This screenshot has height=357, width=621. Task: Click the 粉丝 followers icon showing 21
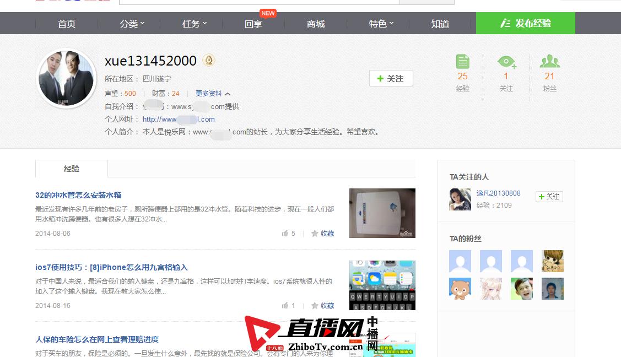[549, 62]
